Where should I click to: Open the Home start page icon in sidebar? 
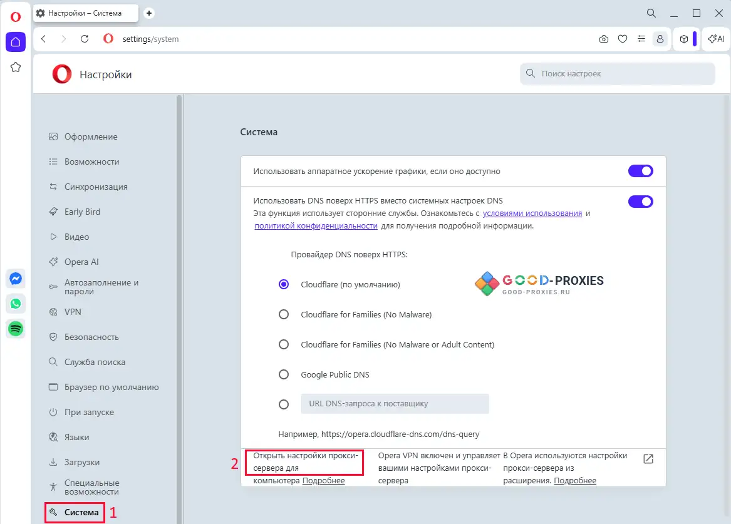coord(16,42)
